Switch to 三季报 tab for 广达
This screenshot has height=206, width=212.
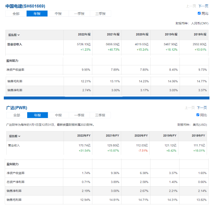pos(100,115)
